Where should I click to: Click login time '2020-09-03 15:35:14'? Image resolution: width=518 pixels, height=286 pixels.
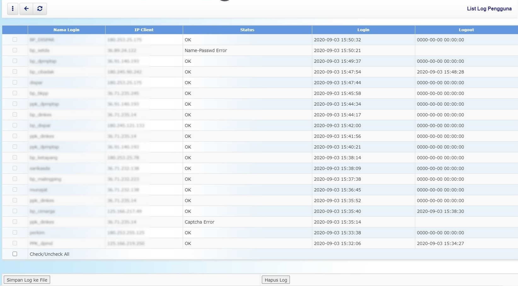(x=337, y=222)
